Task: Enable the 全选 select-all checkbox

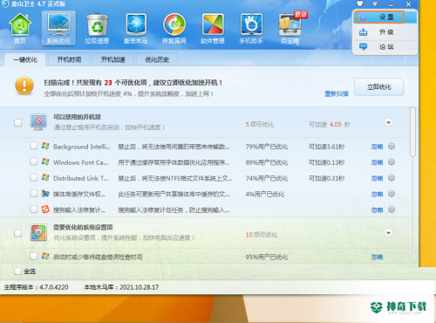Action: (17, 271)
